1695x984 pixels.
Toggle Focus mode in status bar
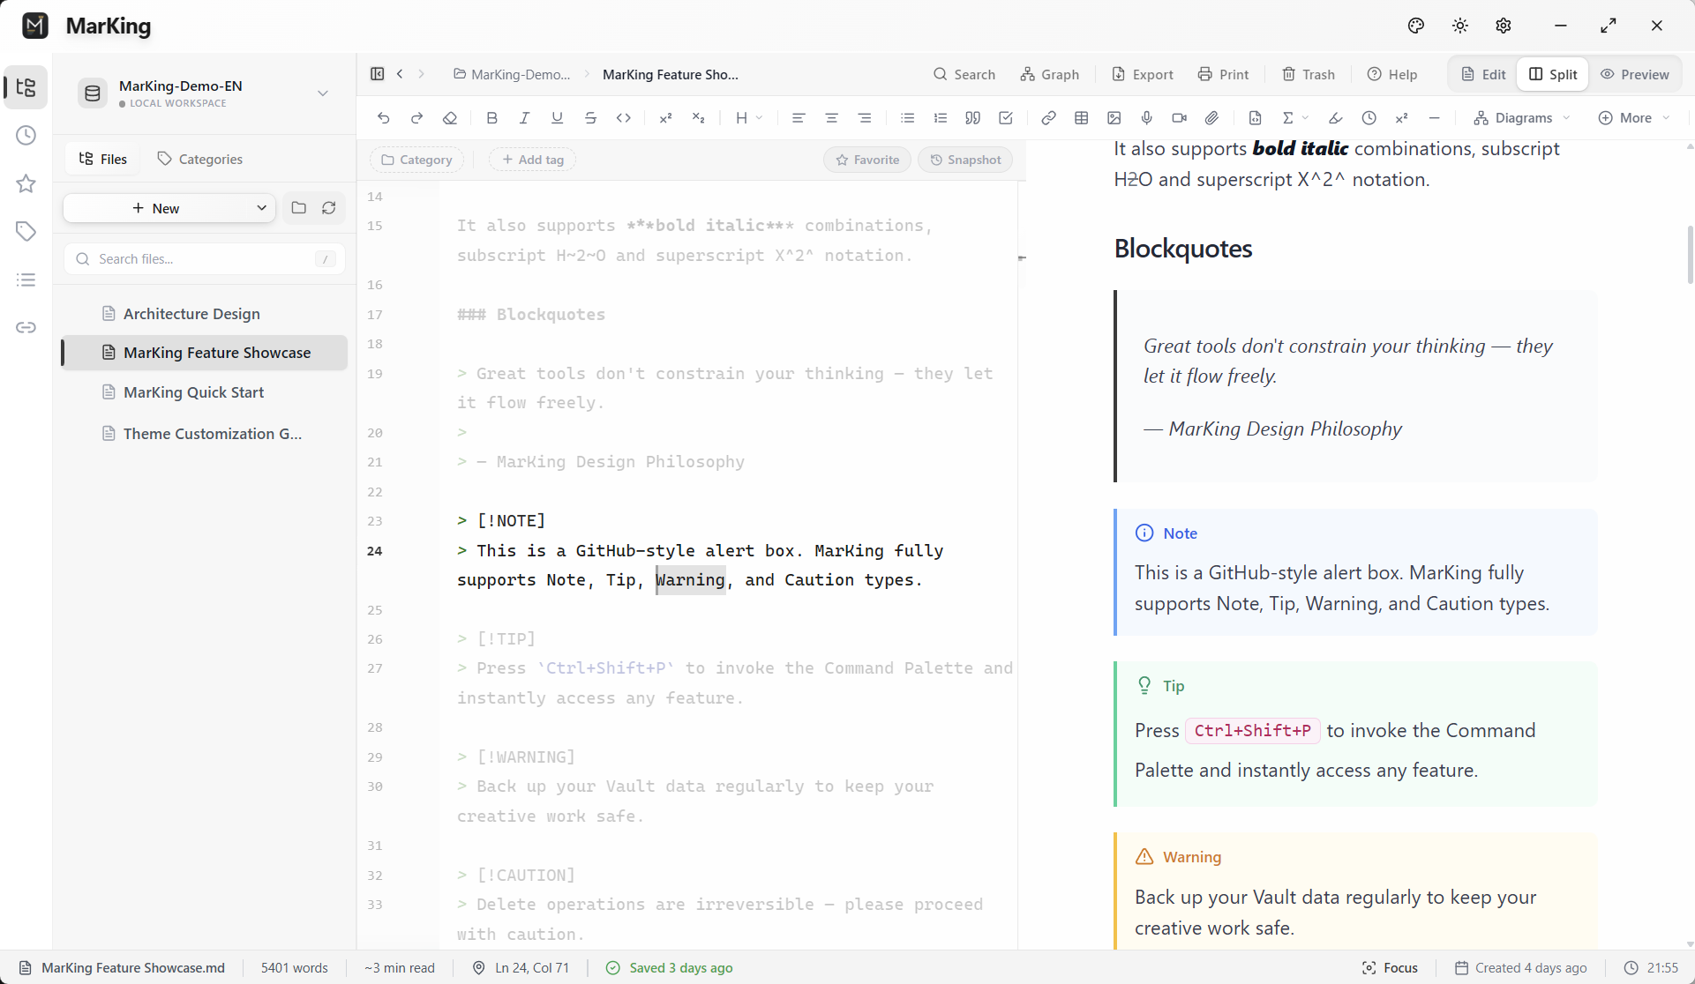click(x=1390, y=967)
